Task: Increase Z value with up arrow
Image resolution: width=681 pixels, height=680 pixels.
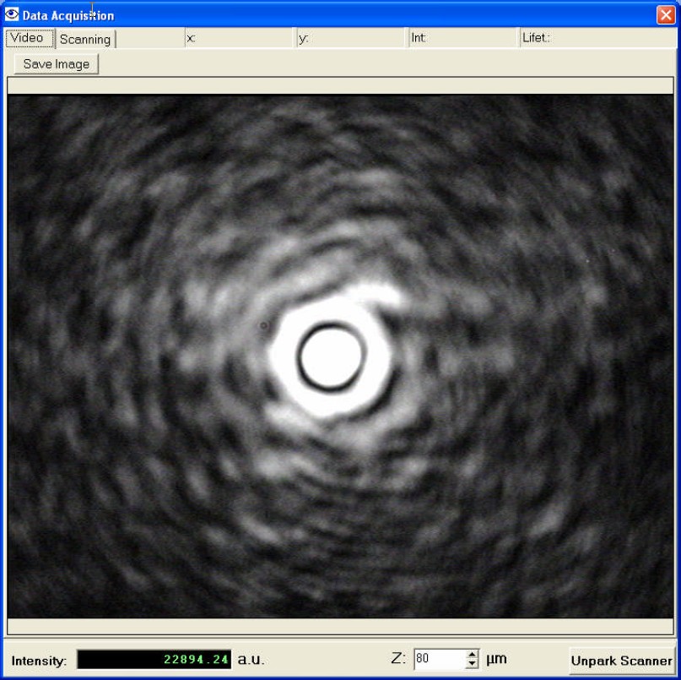Action: click(x=473, y=654)
